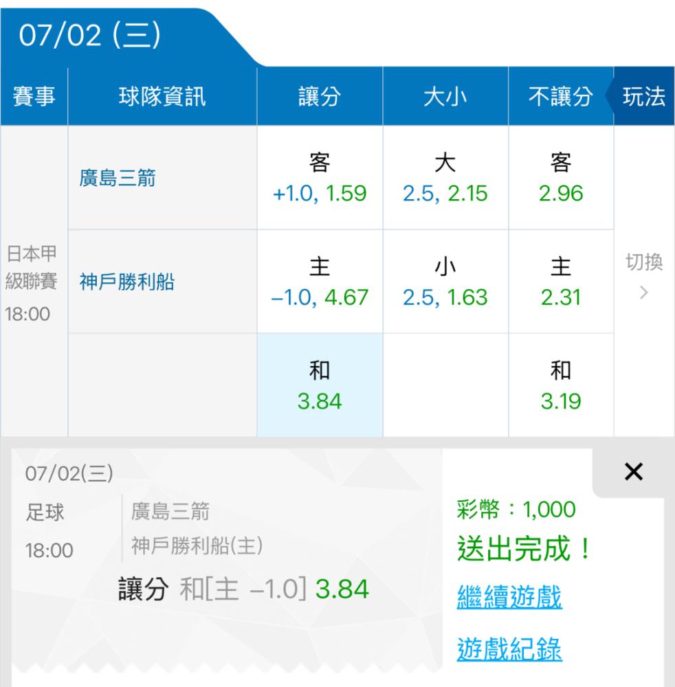This screenshot has height=687, width=675.
Task: Click the 不讓分 column header
Action: click(x=561, y=96)
